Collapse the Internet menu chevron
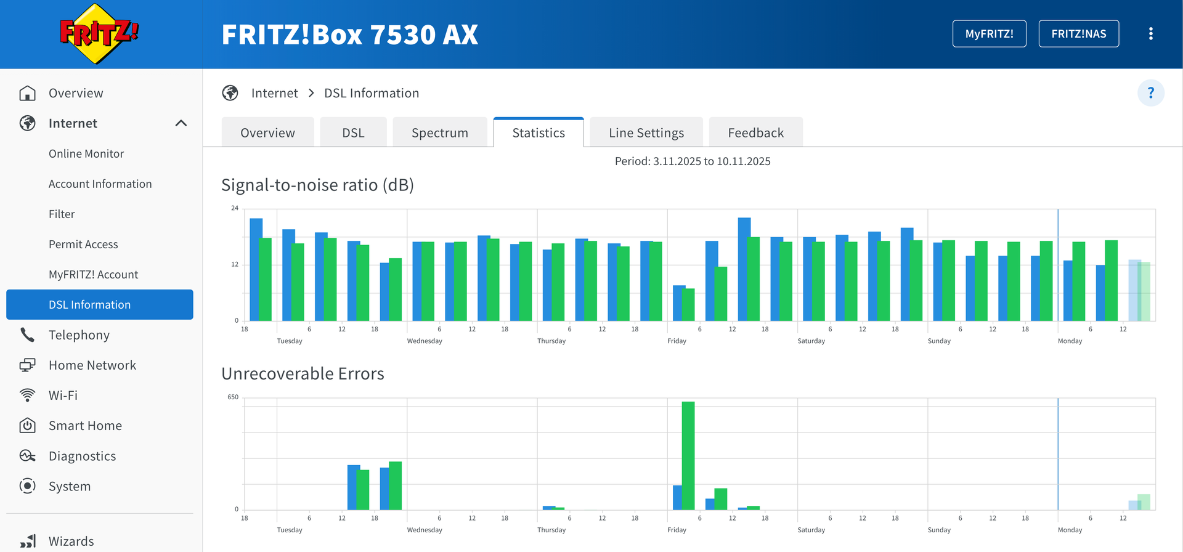Screen dimensions: 1183x552 pos(181,123)
